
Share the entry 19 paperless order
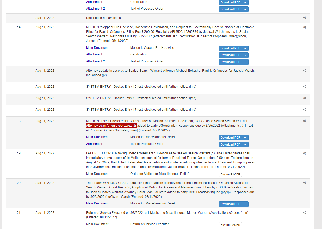click(304, 153)
